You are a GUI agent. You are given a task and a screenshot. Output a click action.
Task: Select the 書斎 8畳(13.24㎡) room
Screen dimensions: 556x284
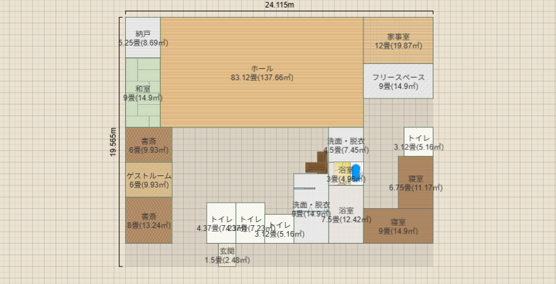coord(149,220)
